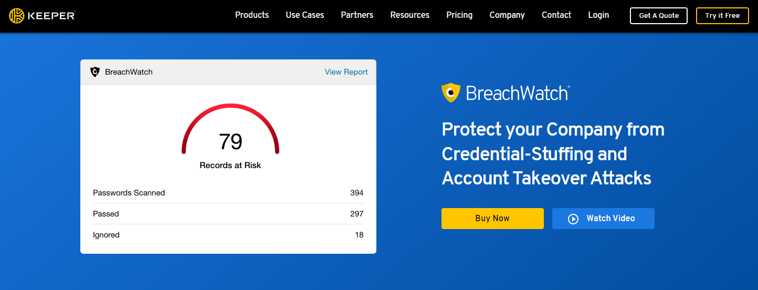The width and height of the screenshot is (758, 290).
Task: Click the BreachWatch shield icon in card header
Action: (95, 72)
